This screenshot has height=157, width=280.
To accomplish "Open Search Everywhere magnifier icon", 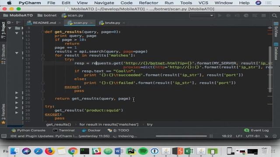I will [274, 16].
